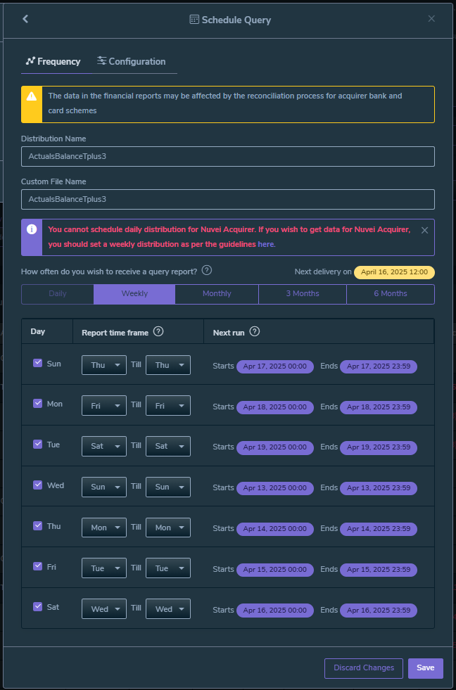The height and width of the screenshot is (690, 456).
Task: Disable the Sat day checkbox
Action: click(x=38, y=606)
